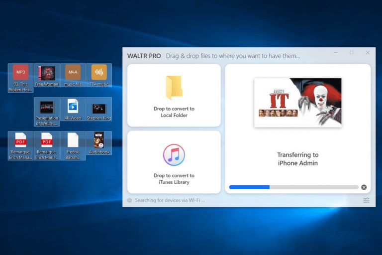Click 'Searching for devices via Wi-Fi' status text
This screenshot has height=255, width=382.
coord(170,200)
